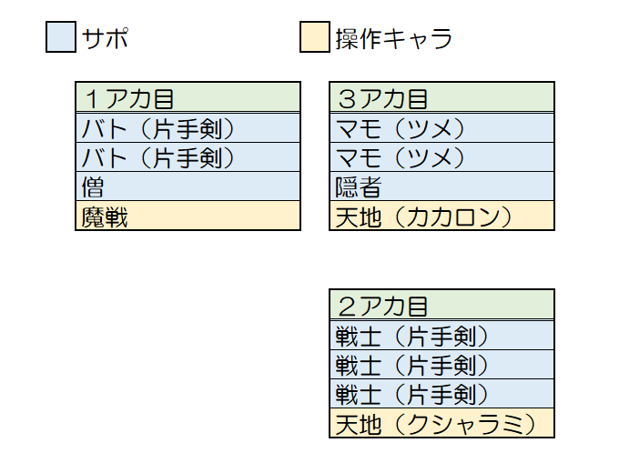Select the second マモ（ツメ） row

pos(441,157)
